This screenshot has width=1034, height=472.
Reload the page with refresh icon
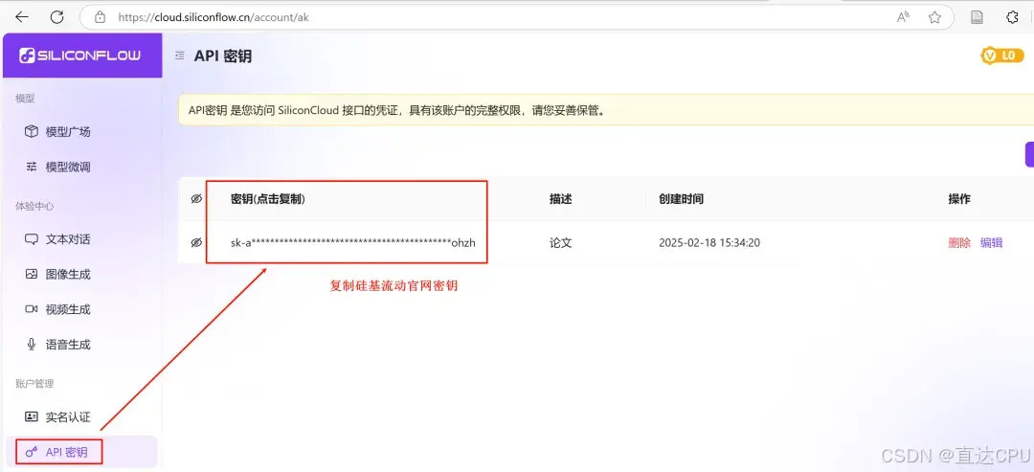click(56, 17)
